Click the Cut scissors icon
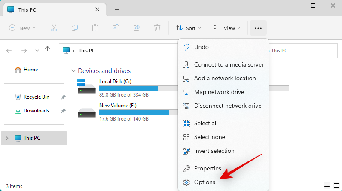This screenshot has width=342, height=191. click(54, 28)
